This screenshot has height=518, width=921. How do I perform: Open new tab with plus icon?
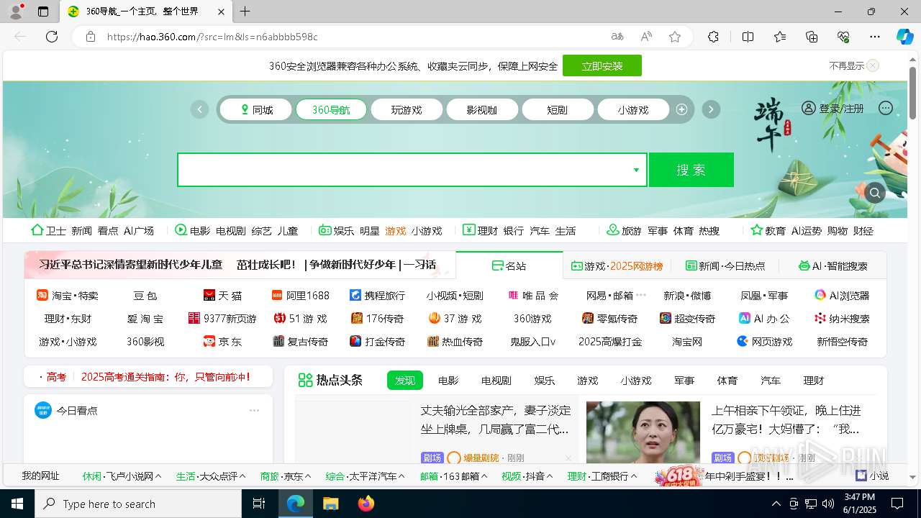245,12
